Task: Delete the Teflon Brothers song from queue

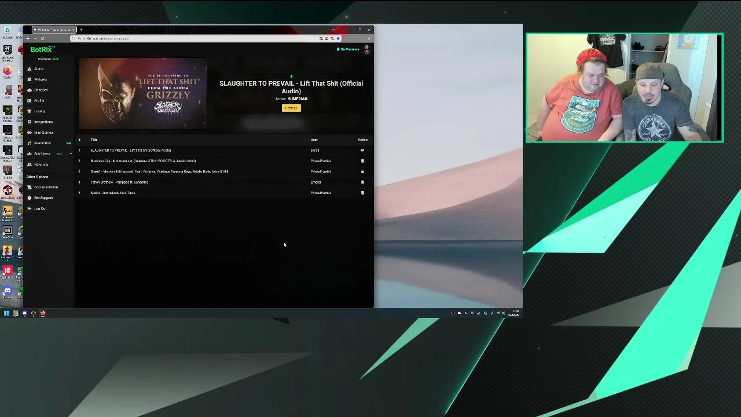Action: [x=362, y=182]
